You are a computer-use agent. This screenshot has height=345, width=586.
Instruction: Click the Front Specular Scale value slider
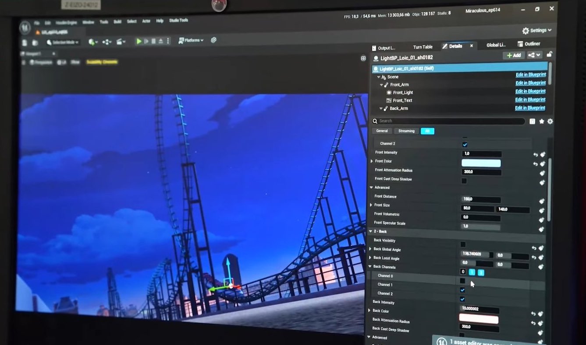(x=480, y=227)
